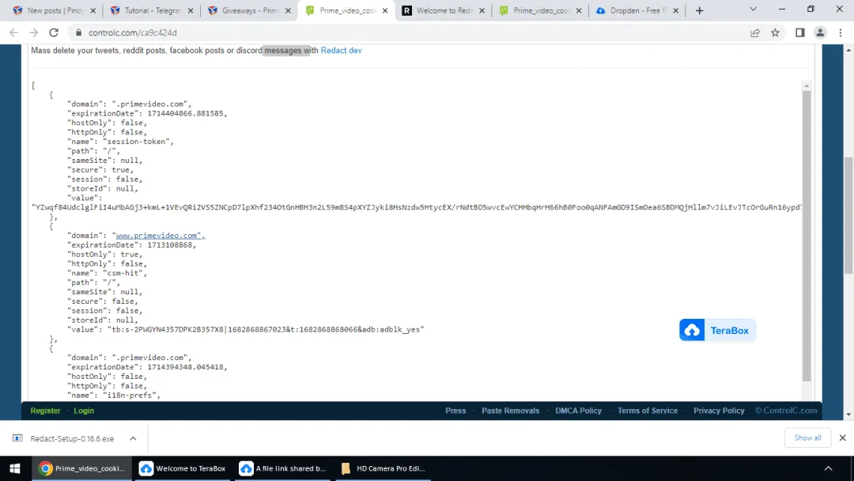Open Paste Removals footer link

(x=510, y=411)
